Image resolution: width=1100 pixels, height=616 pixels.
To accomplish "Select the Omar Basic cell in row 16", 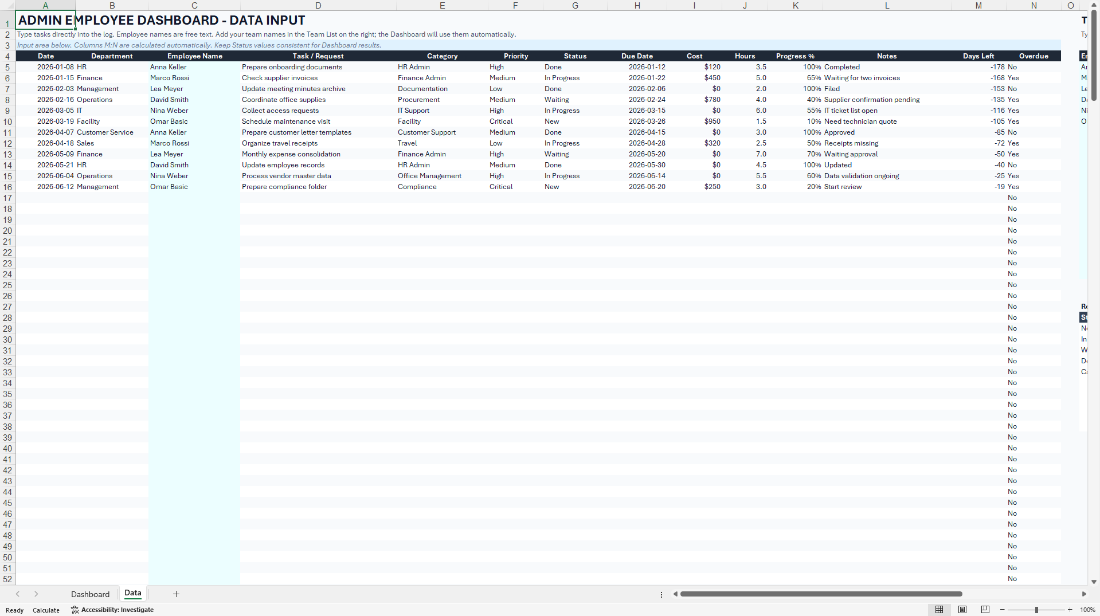I will click(x=194, y=187).
